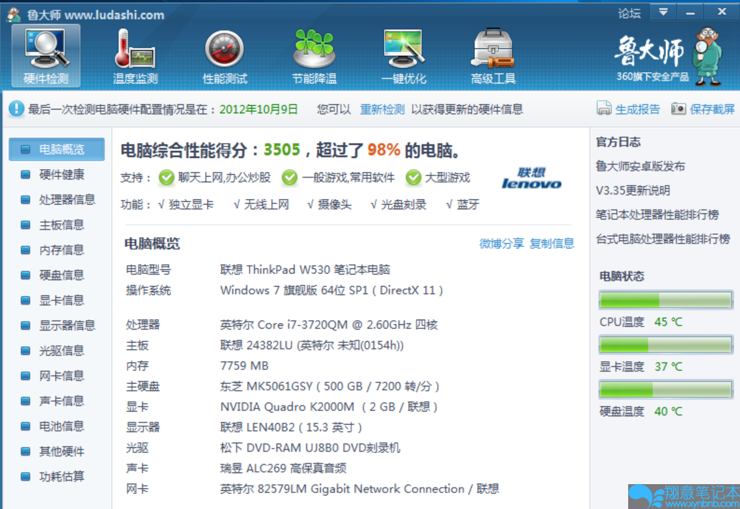Click 复制信息 to copy info
This screenshot has width=740, height=509.
coord(552,244)
